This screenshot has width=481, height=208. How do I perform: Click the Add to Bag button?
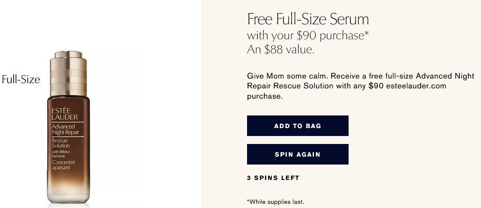298,126
